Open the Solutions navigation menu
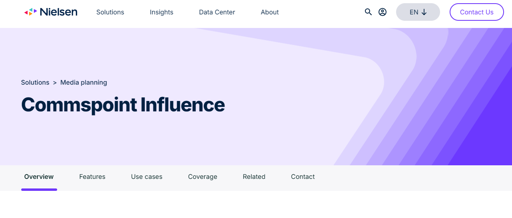 pos(110,12)
